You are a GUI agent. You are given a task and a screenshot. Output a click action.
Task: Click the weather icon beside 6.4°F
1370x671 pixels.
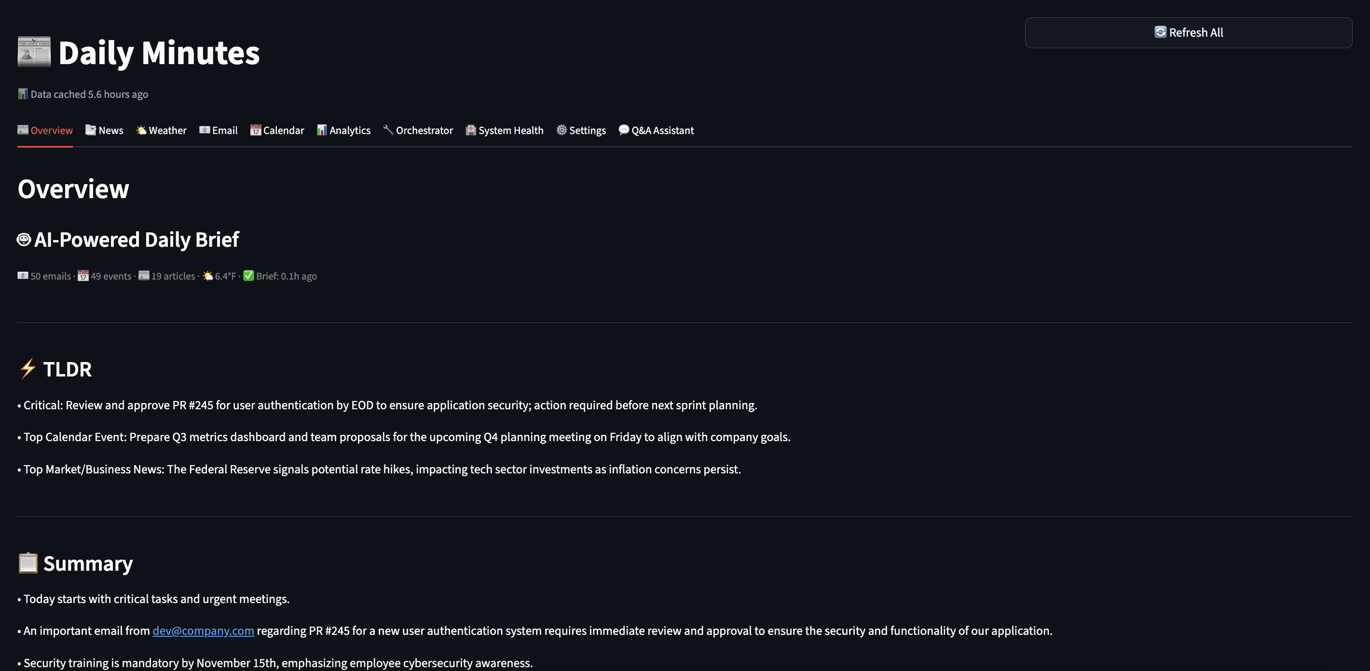(208, 276)
